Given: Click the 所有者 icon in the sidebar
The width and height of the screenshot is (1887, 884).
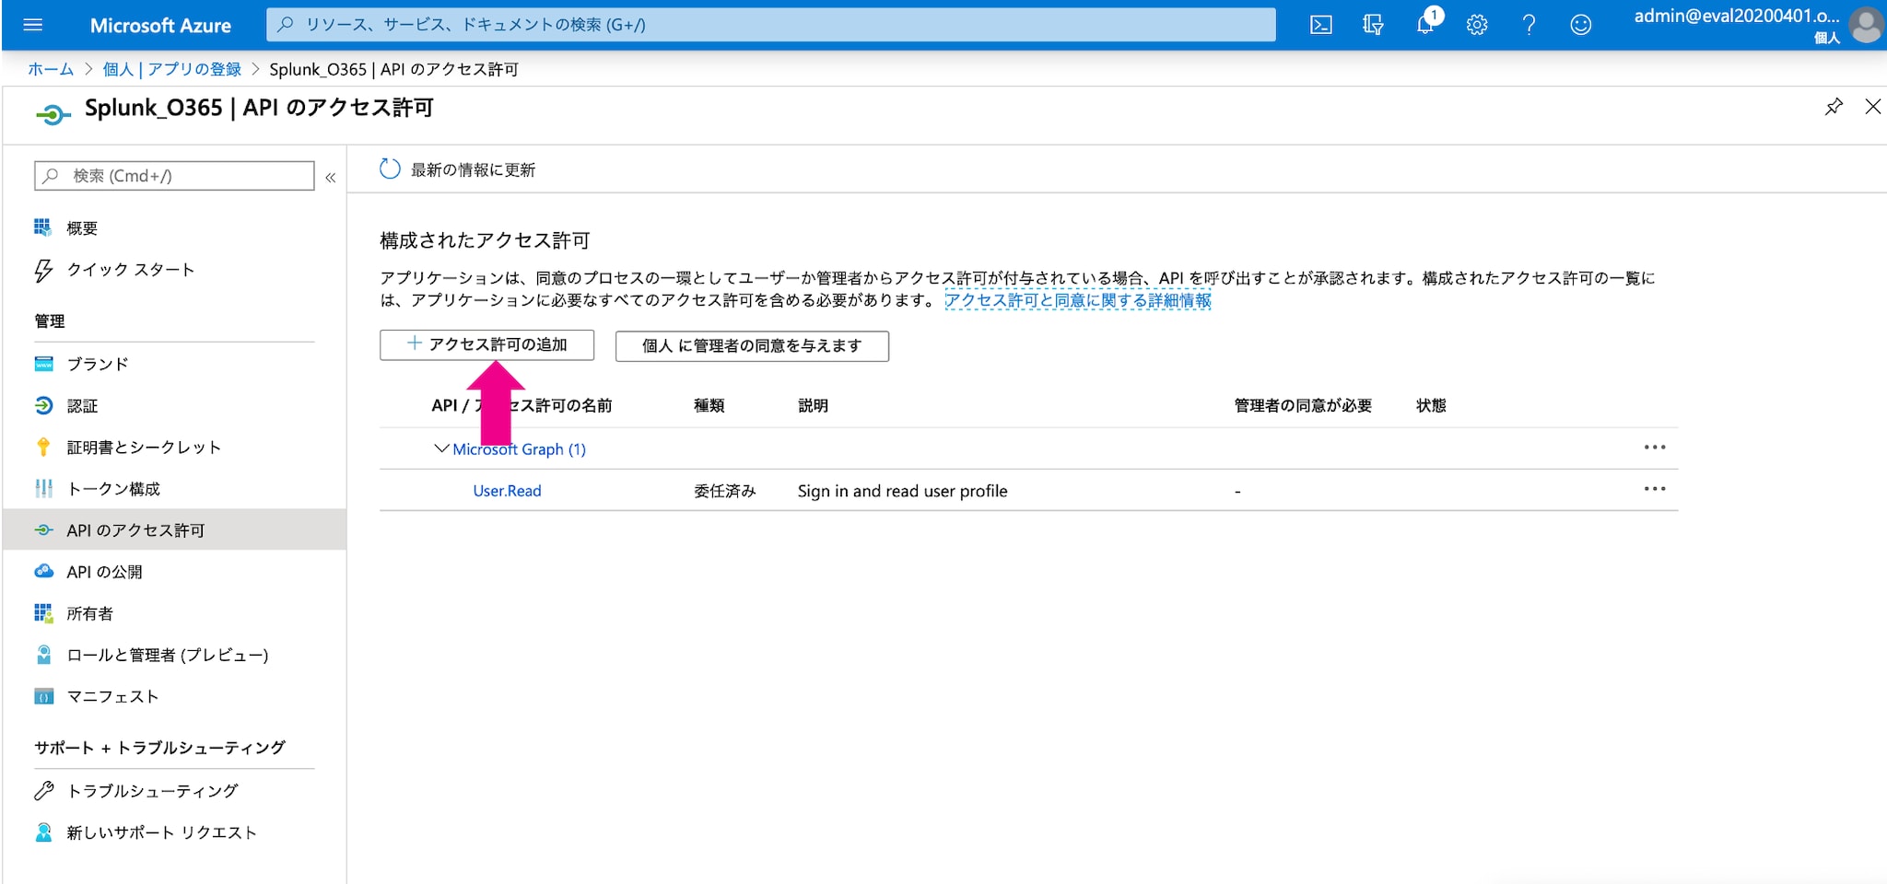Looking at the screenshot, I should click(x=43, y=613).
